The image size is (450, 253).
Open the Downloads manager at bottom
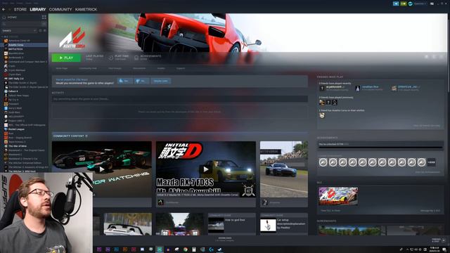click(x=225, y=239)
